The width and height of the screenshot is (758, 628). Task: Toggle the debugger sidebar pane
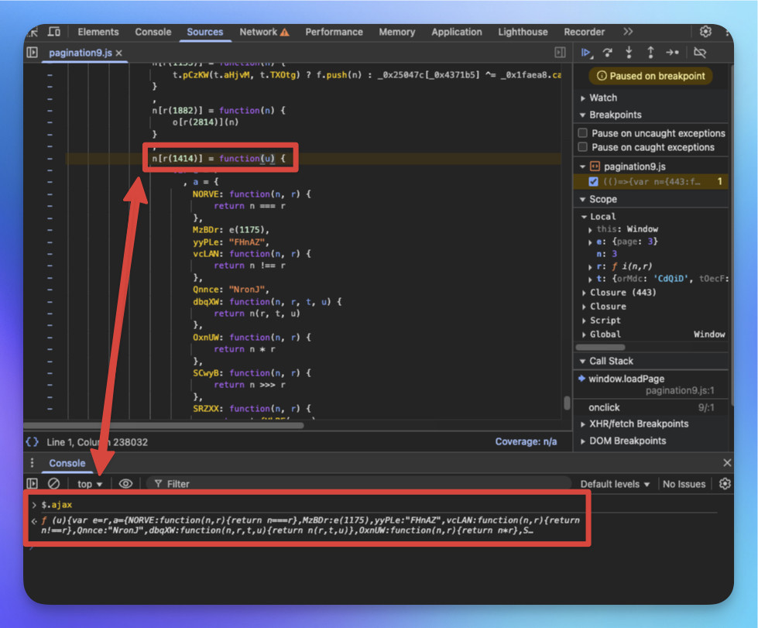(560, 52)
